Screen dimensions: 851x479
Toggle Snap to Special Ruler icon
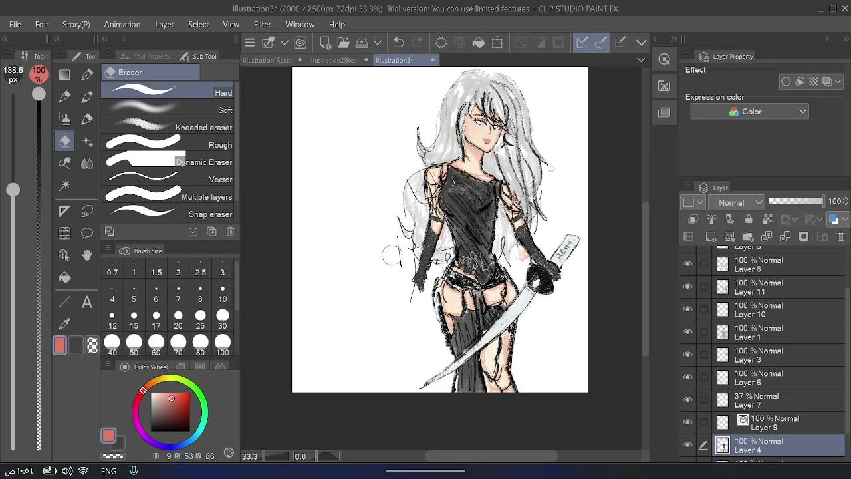coord(600,43)
